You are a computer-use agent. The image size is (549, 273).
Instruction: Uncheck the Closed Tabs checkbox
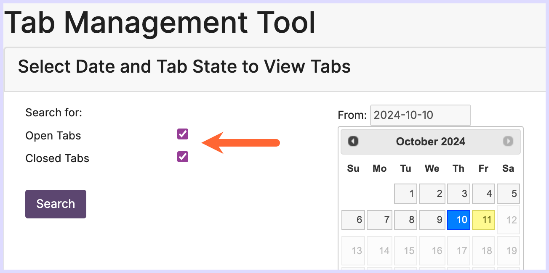tap(183, 157)
